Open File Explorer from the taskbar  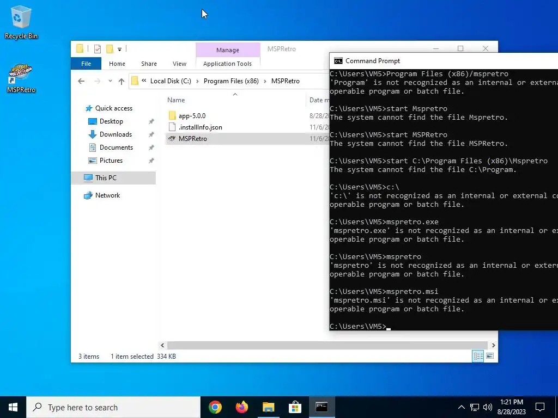[x=268, y=407]
